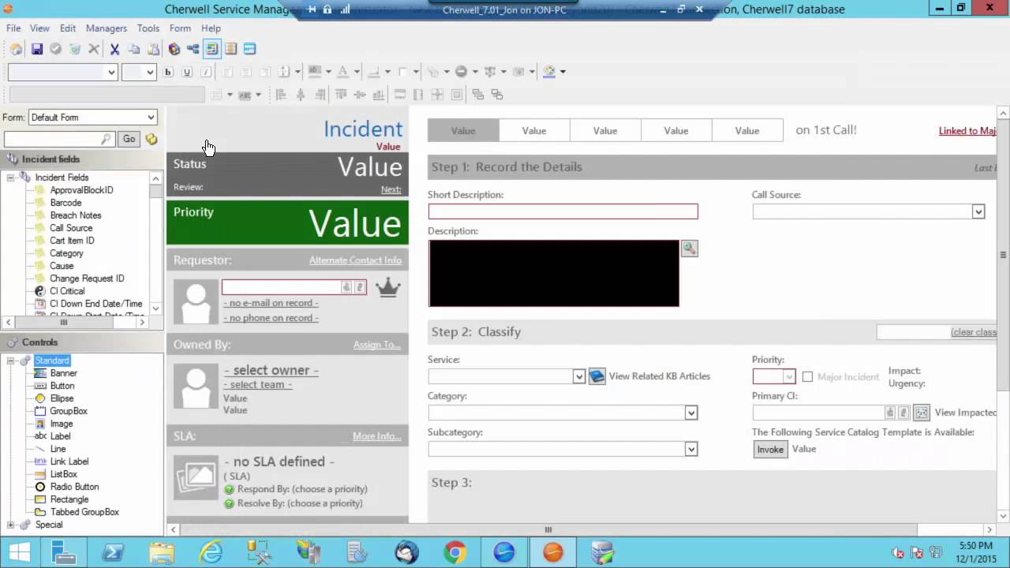1010x568 pixels.
Task: Expand the Special controls node
Action: (11, 525)
